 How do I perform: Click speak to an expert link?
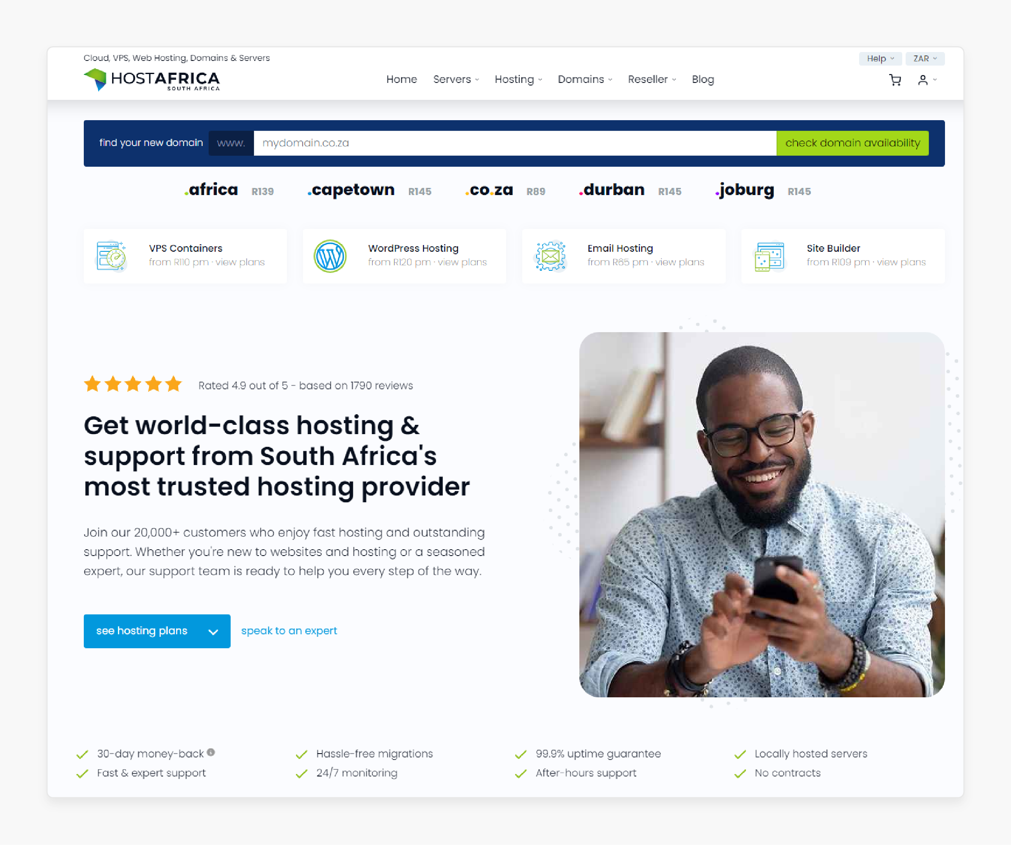coord(289,631)
